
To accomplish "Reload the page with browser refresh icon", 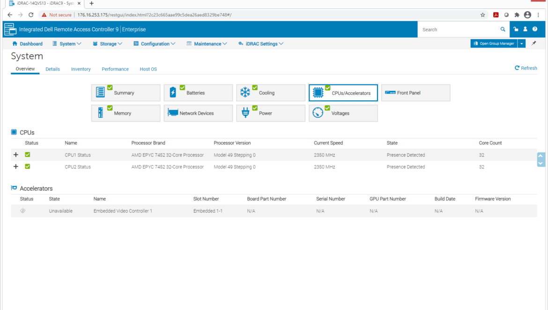I will (x=31, y=14).
